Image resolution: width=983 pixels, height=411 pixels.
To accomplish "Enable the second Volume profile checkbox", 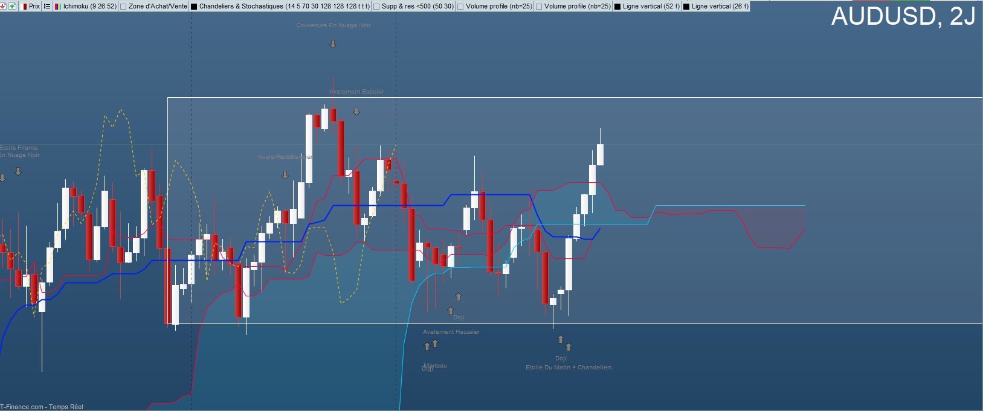I will tap(540, 6).
